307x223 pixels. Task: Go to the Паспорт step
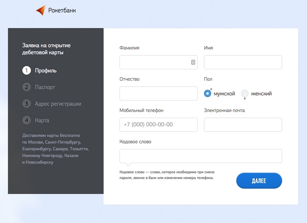(45, 87)
